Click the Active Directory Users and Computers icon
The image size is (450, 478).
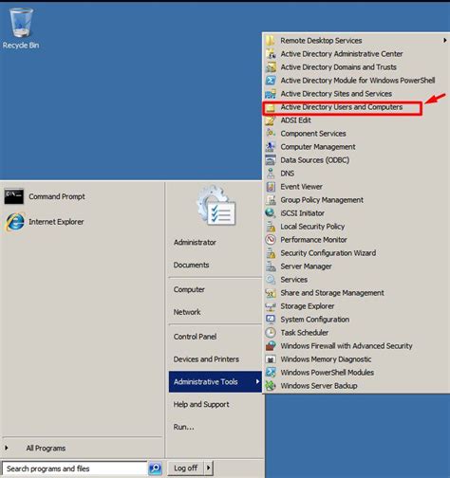pos(271,108)
